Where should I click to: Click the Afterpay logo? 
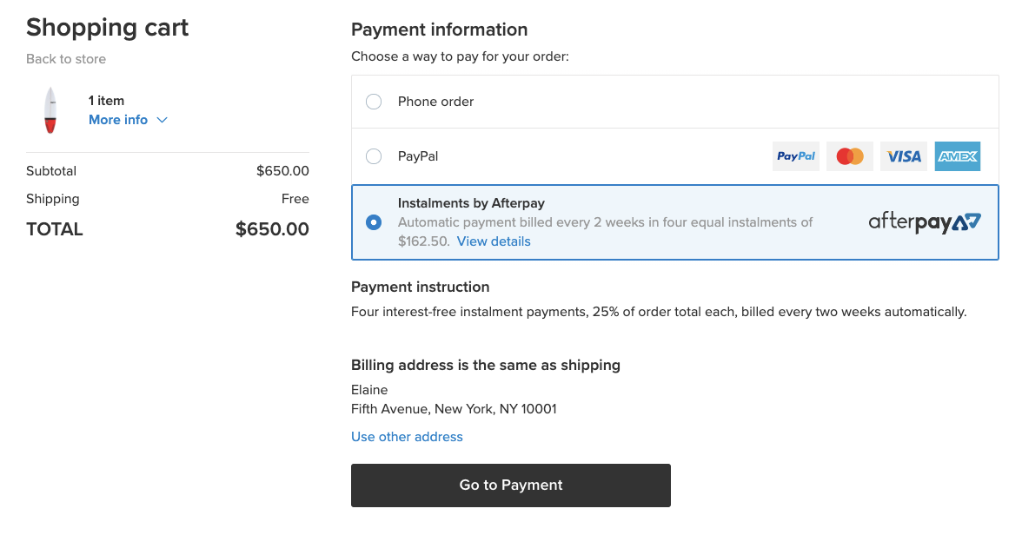(925, 222)
